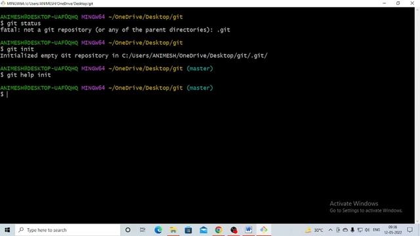Launch Microsoft Edge from taskbar
The image size is (420, 236).
tap(158, 230)
